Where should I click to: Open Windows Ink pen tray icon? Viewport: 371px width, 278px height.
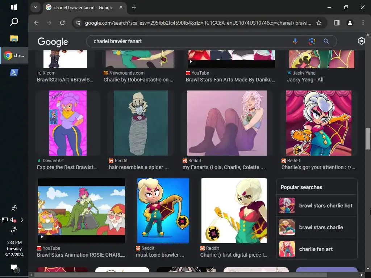14,229
